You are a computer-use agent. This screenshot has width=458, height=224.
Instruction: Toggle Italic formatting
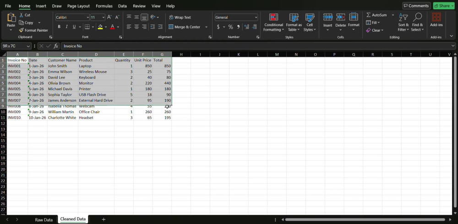pos(66,27)
